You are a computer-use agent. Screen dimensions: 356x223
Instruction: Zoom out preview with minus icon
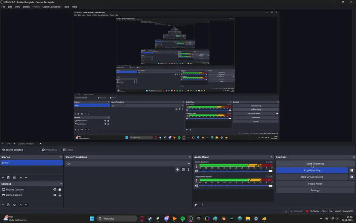coord(3,143)
